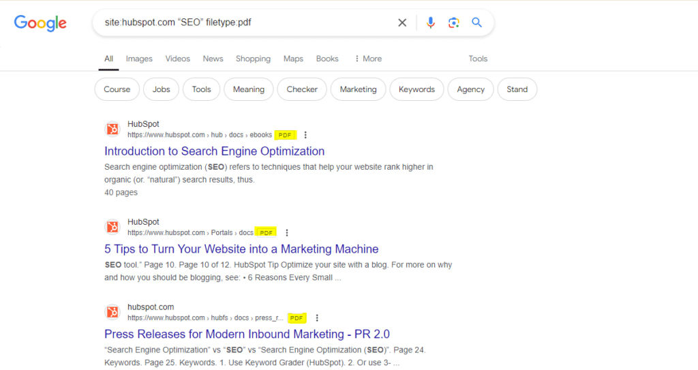This screenshot has height=370, width=698.
Task: Open Introduction to Search Engine Optimization link
Action: click(214, 151)
